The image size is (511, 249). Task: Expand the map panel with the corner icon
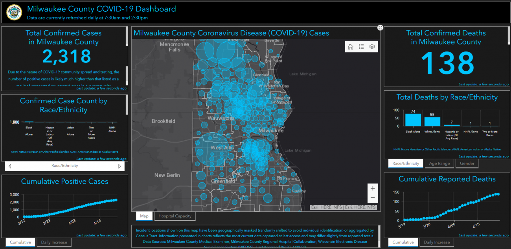(x=380, y=27)
